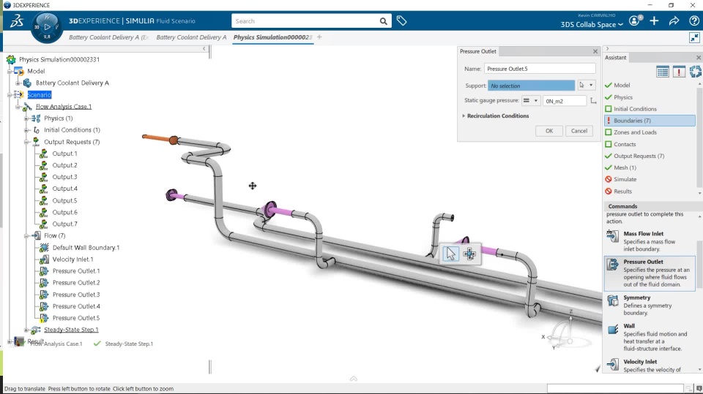703x394 pixels.
Task: Open the user profile icon
Action: click(636, 20)
